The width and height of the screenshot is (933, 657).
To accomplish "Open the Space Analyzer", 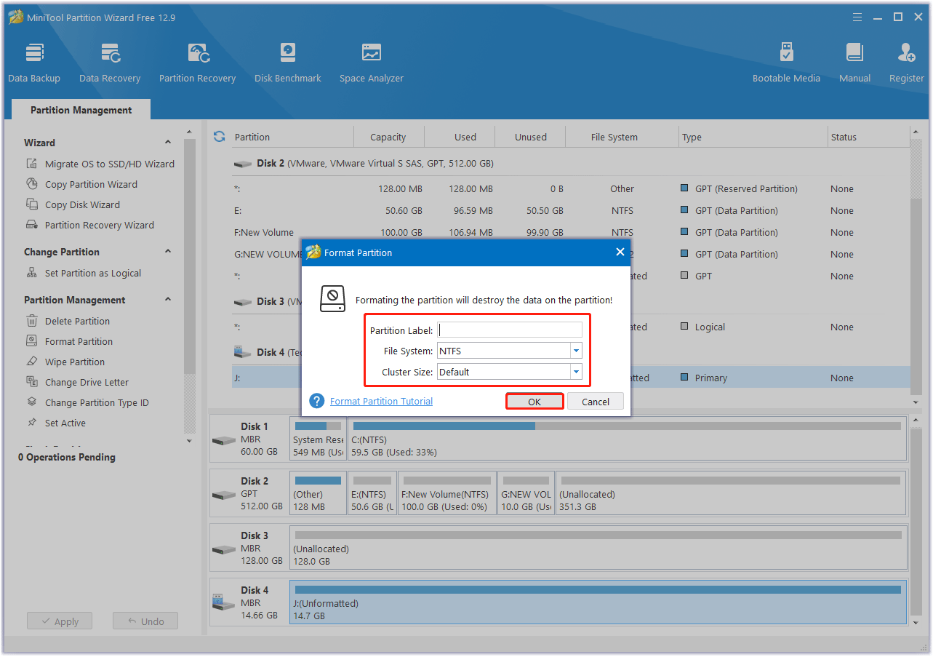I will click(372, 63).
